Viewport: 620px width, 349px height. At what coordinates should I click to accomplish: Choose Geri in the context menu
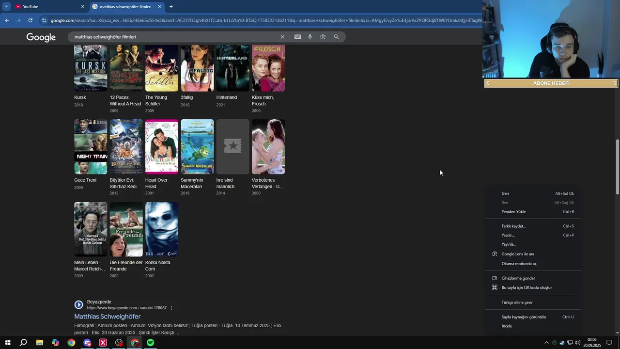pos(533,193)
